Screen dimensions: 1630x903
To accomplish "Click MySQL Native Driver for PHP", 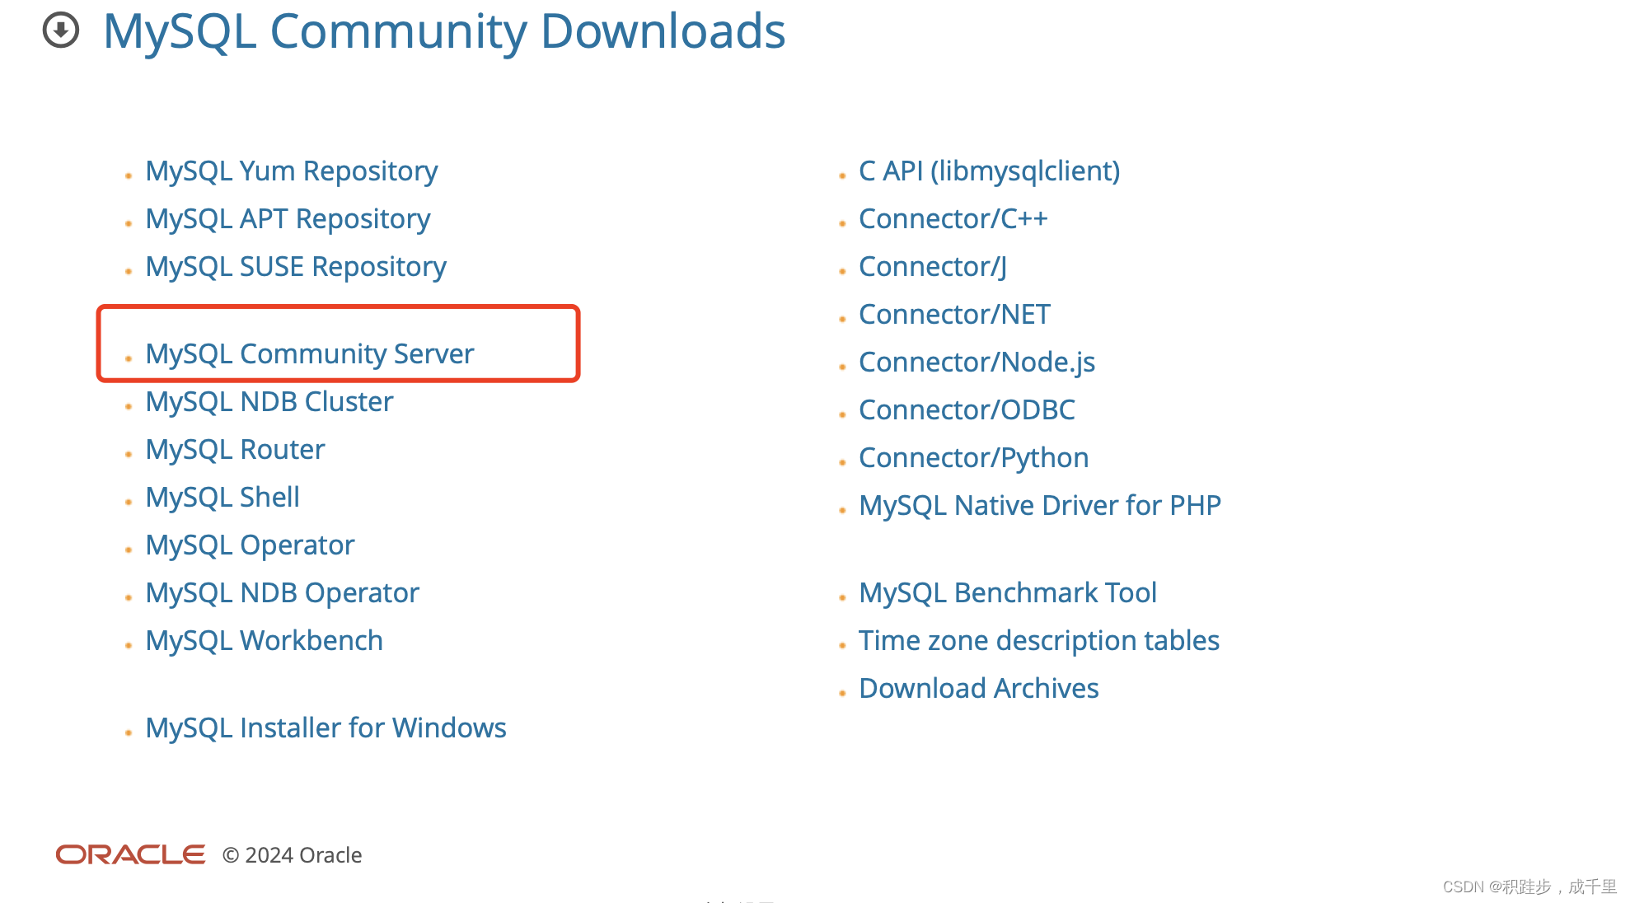I will coord(1039,505).
